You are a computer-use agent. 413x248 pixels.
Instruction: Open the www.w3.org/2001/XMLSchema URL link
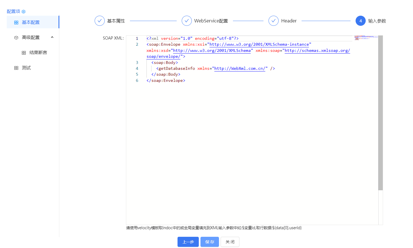tap(212, 50)
